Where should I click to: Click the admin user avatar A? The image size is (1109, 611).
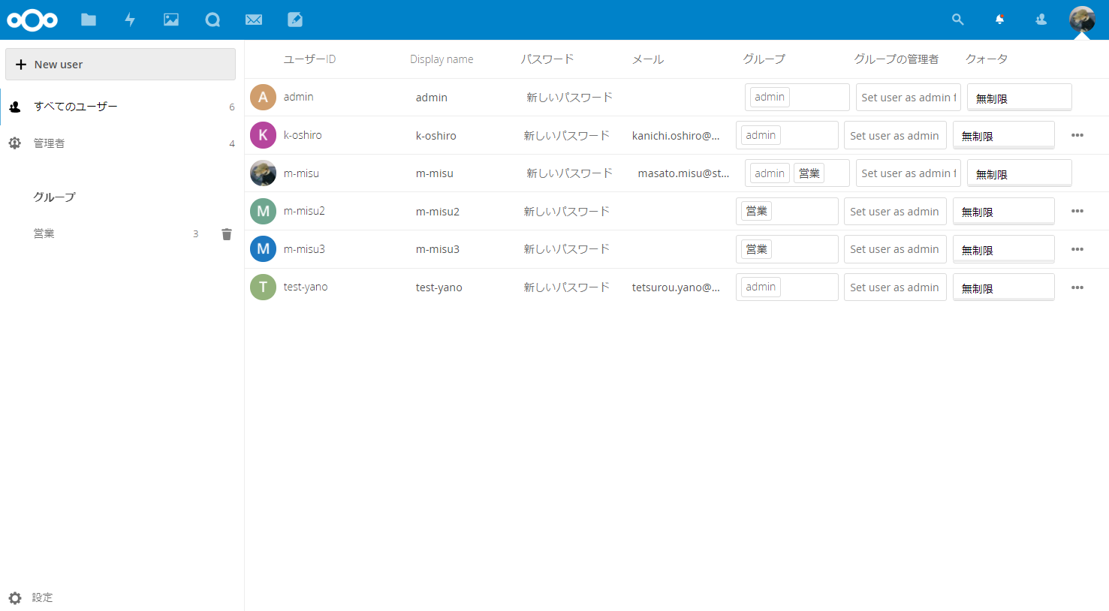pos(263,97)
